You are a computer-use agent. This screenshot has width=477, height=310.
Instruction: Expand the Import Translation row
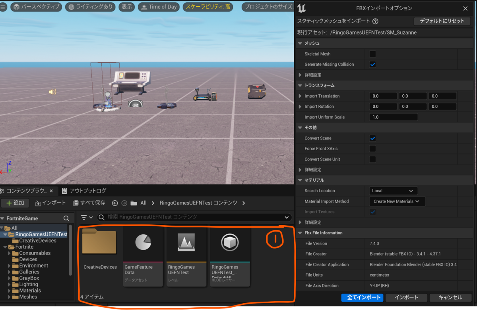pos(300,96)
